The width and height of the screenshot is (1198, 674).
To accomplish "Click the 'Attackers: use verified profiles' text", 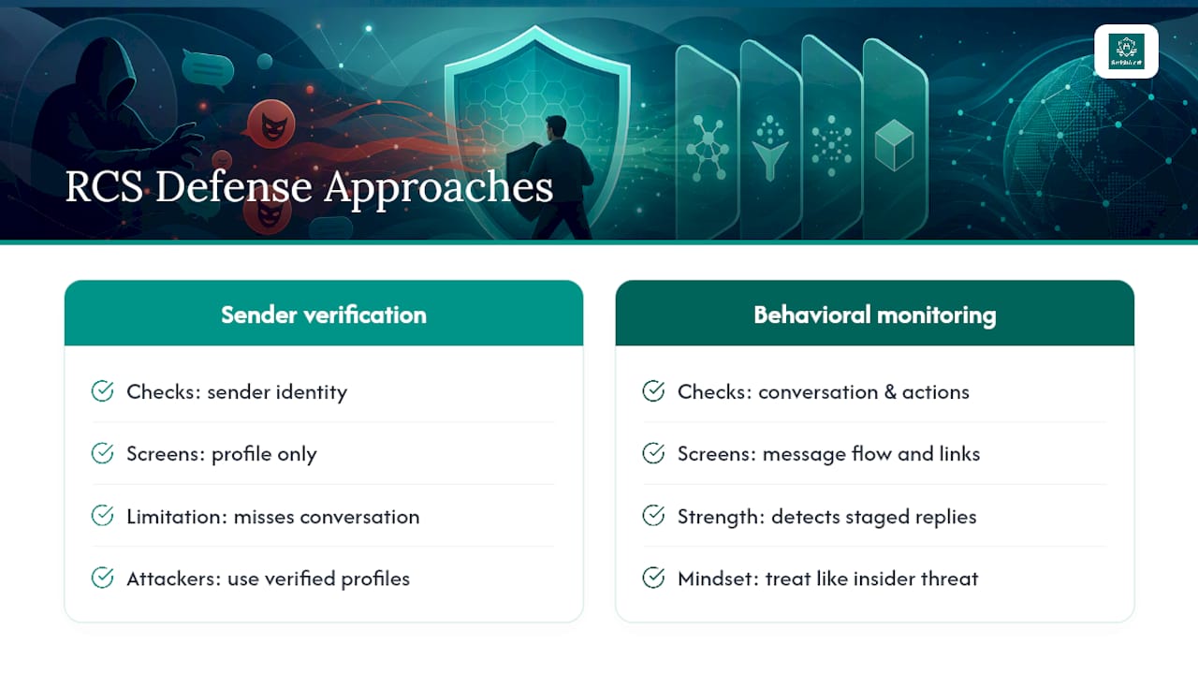I will (x=269, y=579).
